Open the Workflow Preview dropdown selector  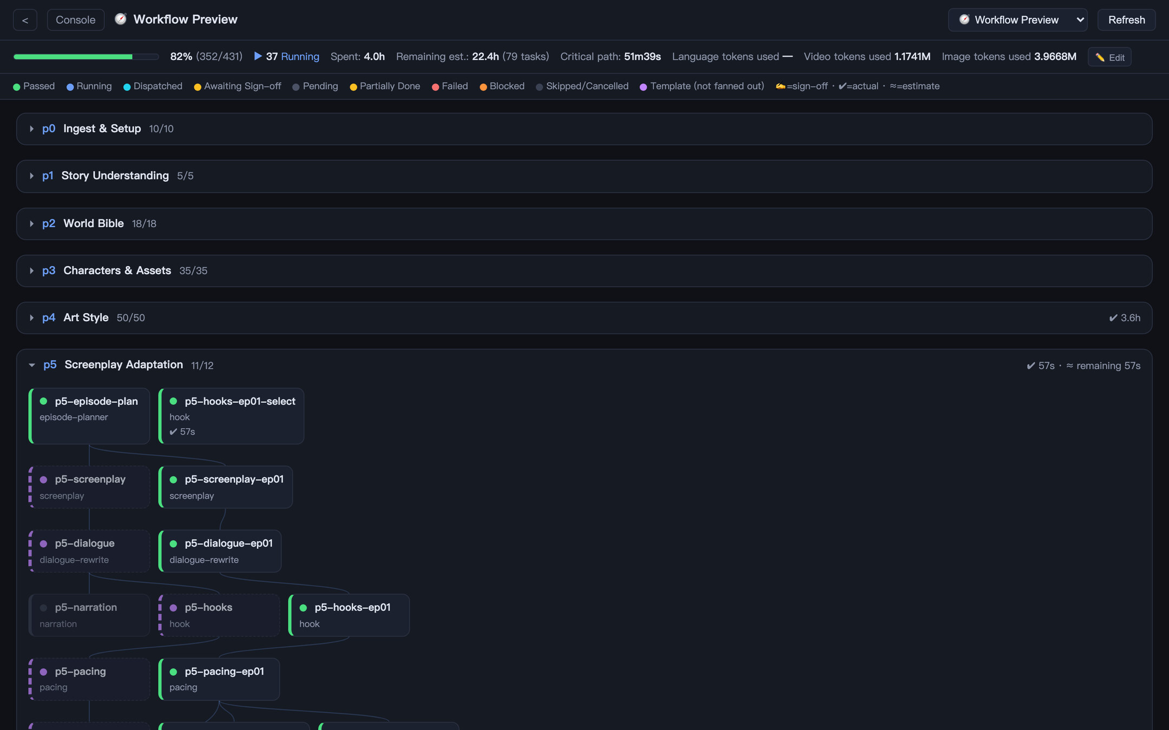pyautogui.click(x=1017, y=20)
